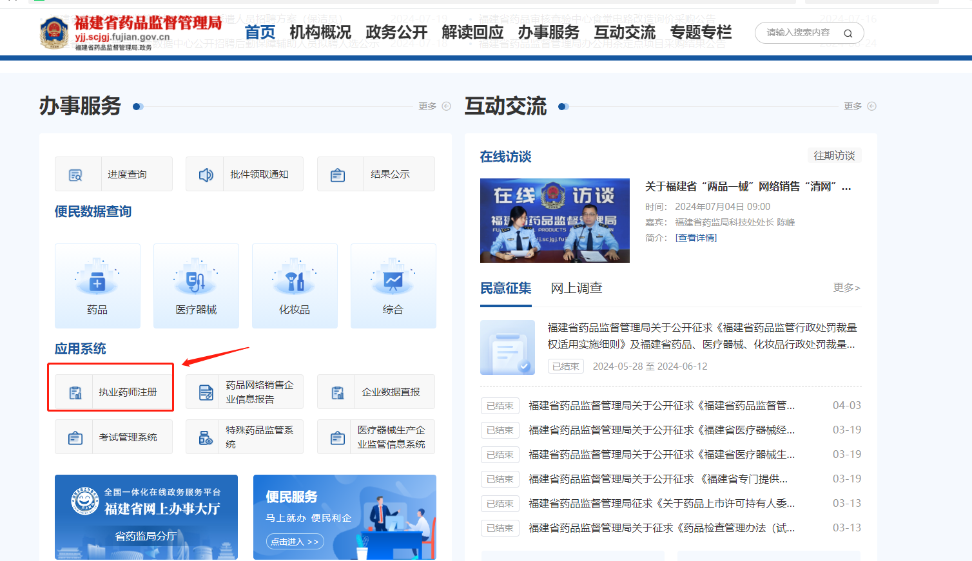
Task: Click the 特殊药品监管系统 icon
Action: [x=206, y=437]
